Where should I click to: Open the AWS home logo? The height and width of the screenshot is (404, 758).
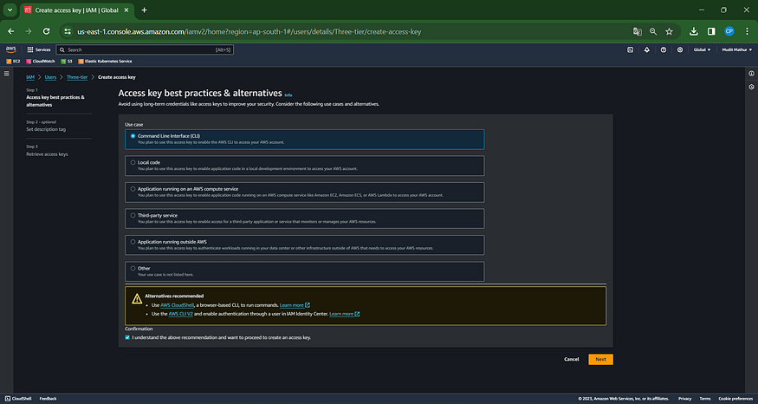pos(10,49)
